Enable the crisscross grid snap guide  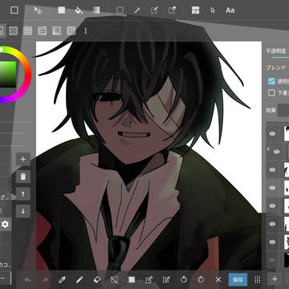point(28,31)
